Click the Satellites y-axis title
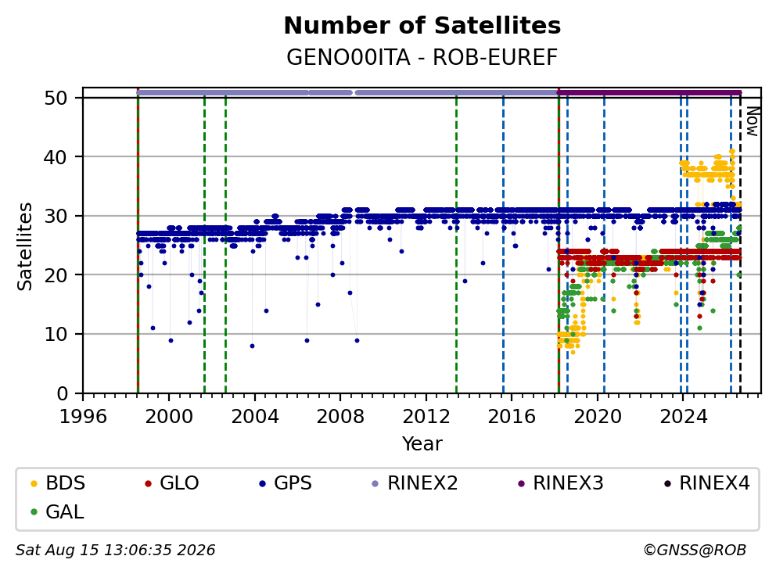Screen dimensions: 776x574 24,246
